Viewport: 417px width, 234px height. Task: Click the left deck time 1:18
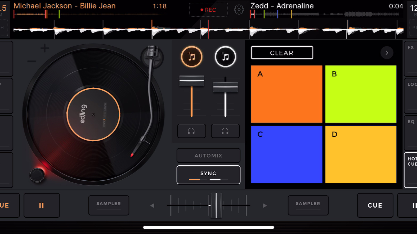coord(160,6)
